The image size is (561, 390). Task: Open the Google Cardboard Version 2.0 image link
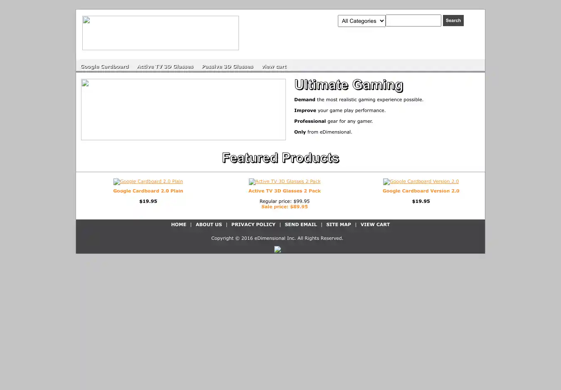421,182
